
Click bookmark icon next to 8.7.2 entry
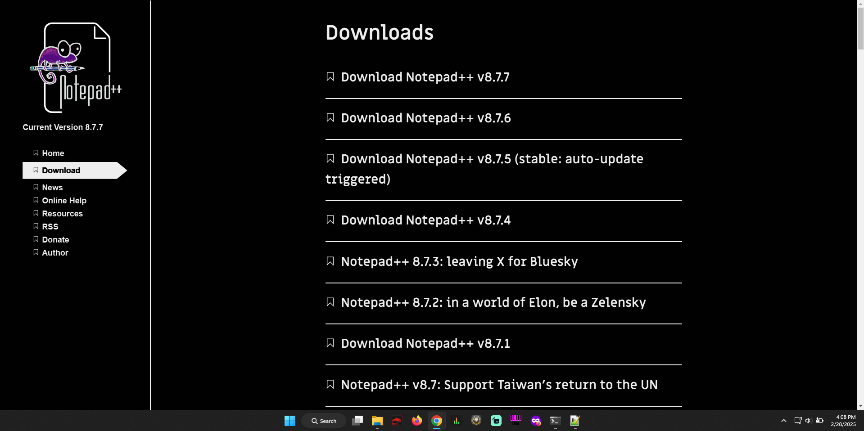(x=330, y=302)
